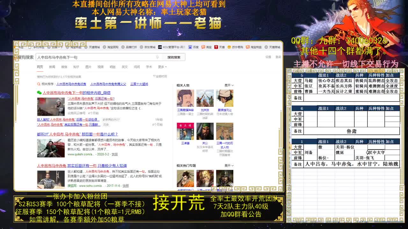Viewport: 408px width, 229px height.
Task: Click the voice search microphone icon
Action: (157, 57)
